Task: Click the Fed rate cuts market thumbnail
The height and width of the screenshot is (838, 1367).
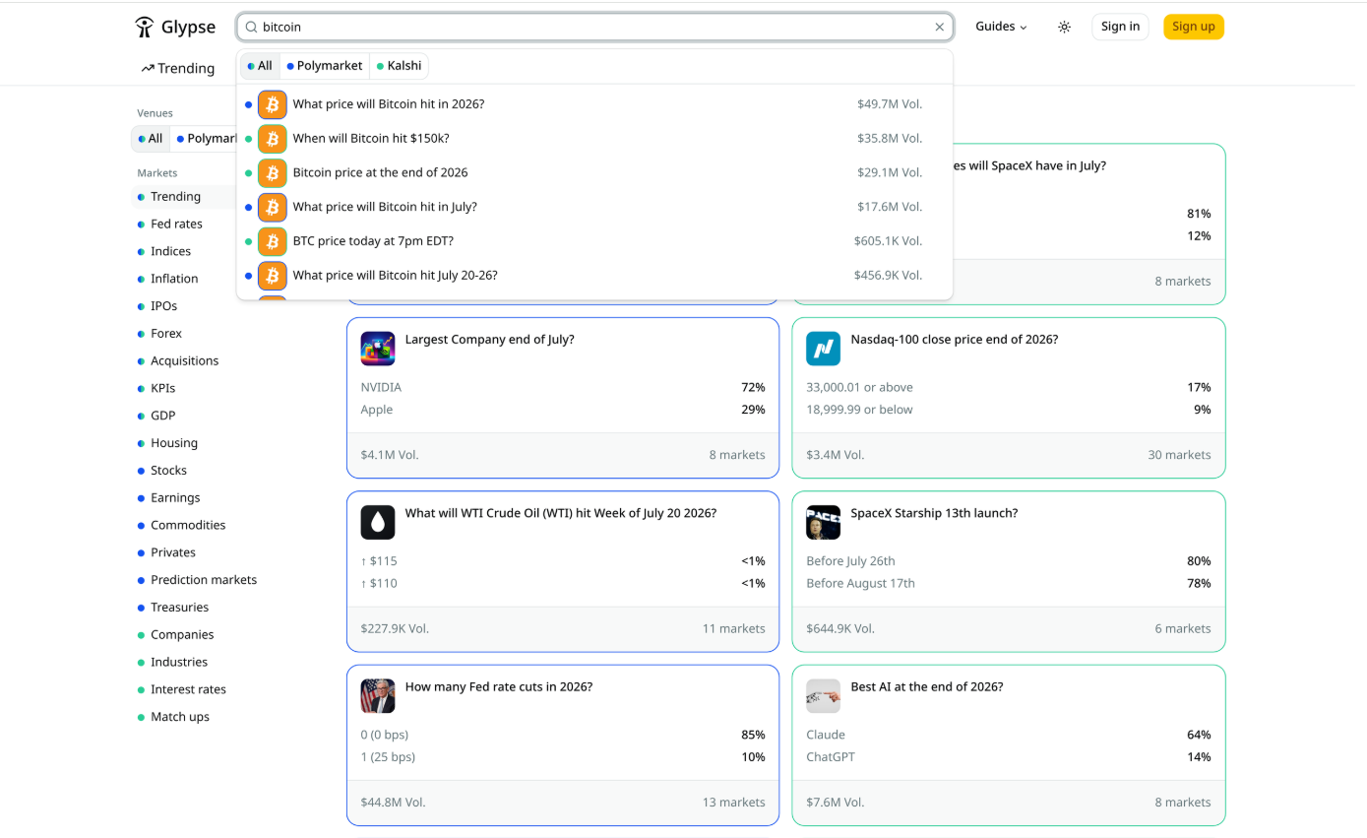Action: click(x=378, y=696)
